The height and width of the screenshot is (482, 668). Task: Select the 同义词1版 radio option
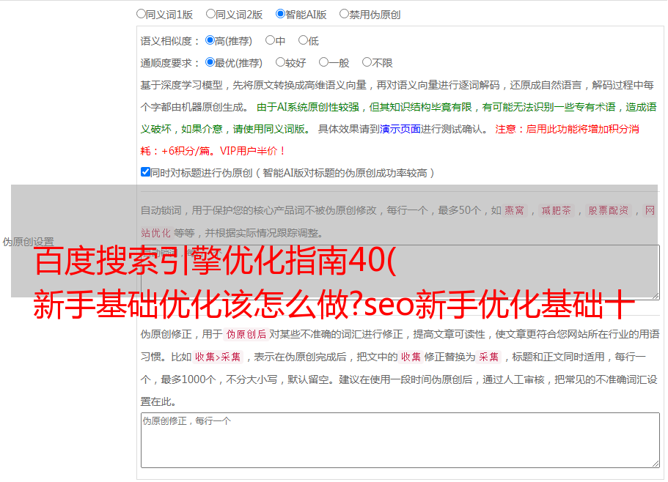click(141, 14)
